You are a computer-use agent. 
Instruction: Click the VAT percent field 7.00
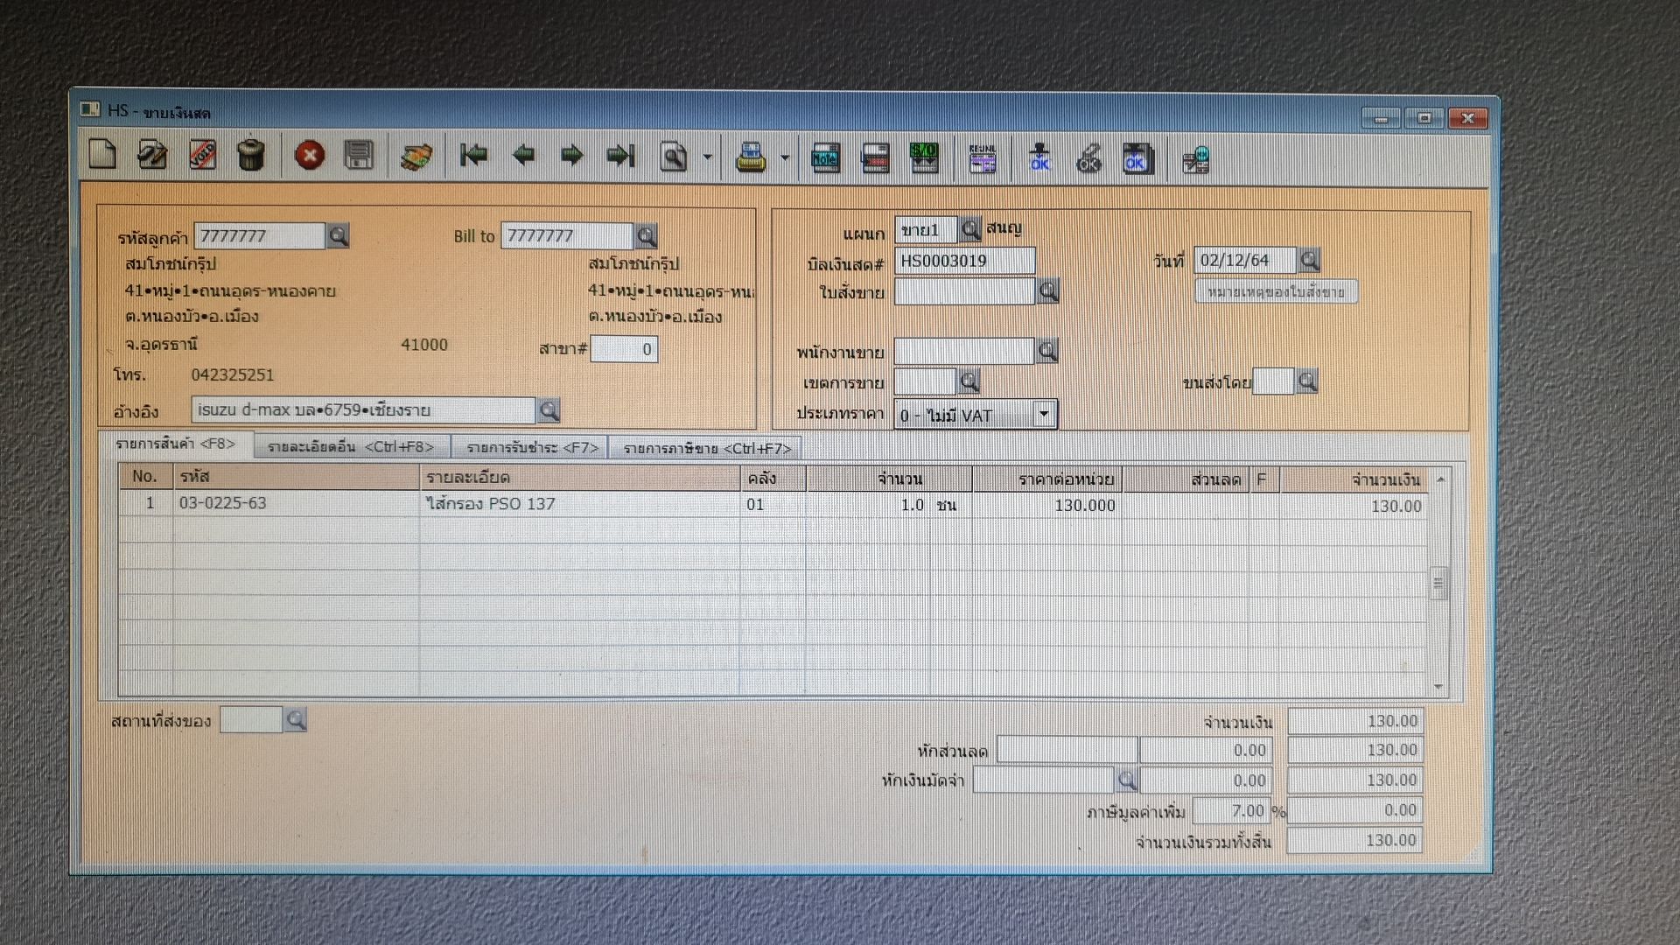coord(1231,811)
